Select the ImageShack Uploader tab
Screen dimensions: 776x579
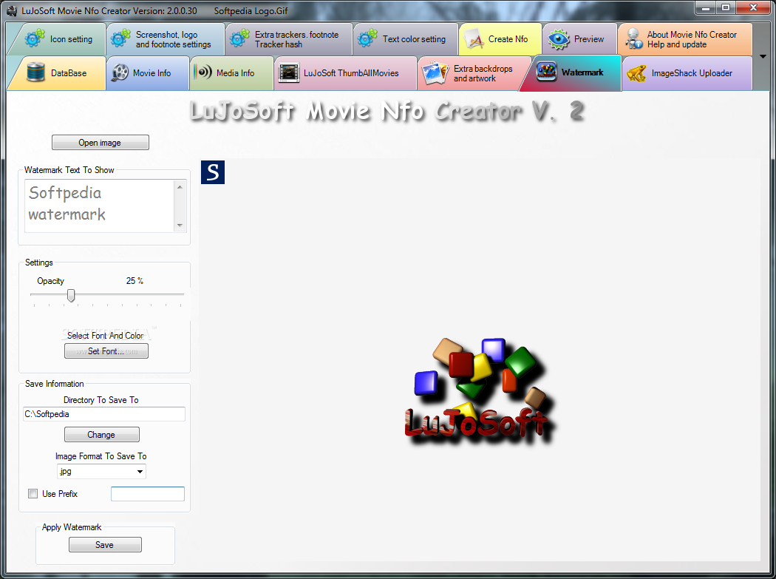click(x=687, y=72)
